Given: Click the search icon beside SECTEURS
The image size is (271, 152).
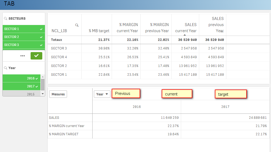Looking at the screenshot, I should [6, 19].
